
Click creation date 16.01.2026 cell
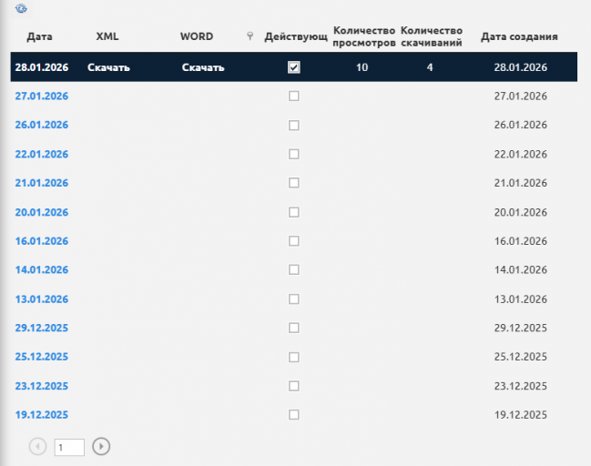pos(521,241)
